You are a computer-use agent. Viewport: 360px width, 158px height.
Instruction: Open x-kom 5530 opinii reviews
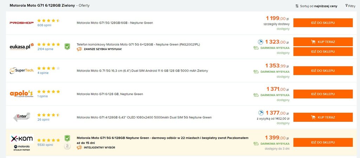pyautogui.click(x=45, y=145)
